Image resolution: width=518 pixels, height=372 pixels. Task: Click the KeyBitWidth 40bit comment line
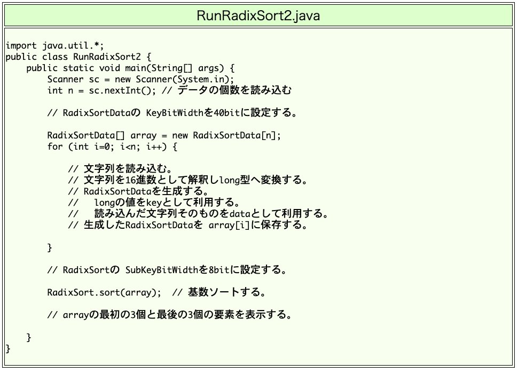172,113
